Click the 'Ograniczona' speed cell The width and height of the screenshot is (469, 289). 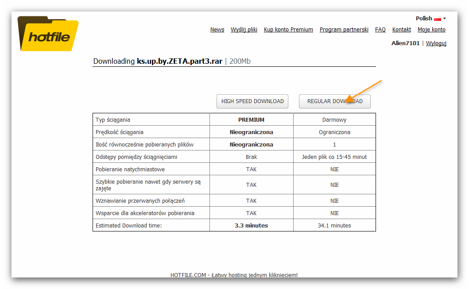point(334,132)
